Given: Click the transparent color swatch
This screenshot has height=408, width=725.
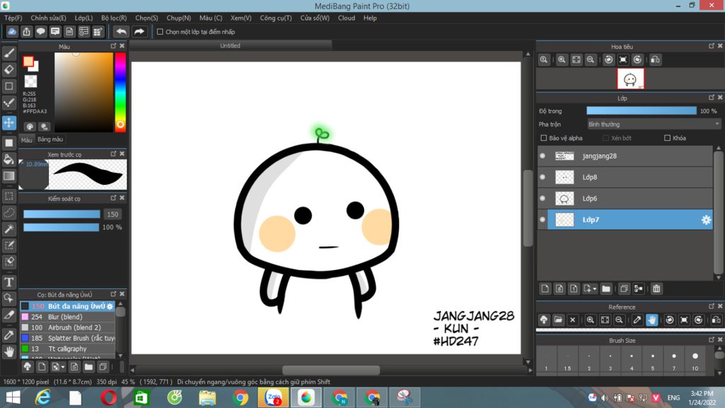Looking at the screenshot, I should pos(30,81).
